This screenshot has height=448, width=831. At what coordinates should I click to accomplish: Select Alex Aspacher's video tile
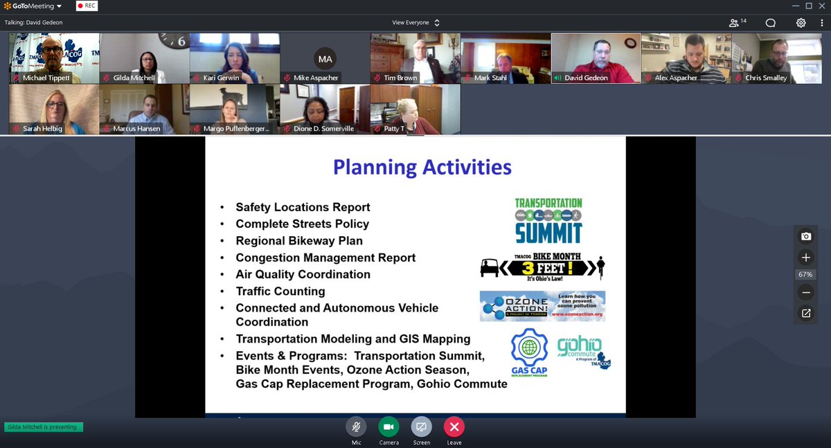coord(686,58)
